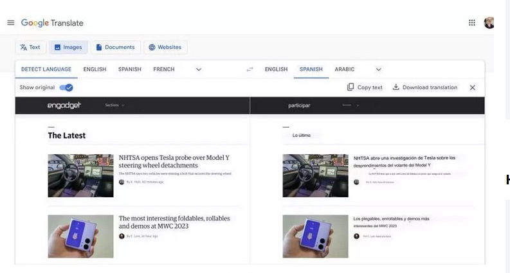Click Tesla interior thumbnail in original
Image resolution: width=510 pixels, height=273 pixels.
coord(80,175)
